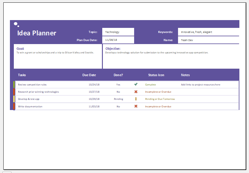Click the yellow exclamation pending icon

point(136,99)
